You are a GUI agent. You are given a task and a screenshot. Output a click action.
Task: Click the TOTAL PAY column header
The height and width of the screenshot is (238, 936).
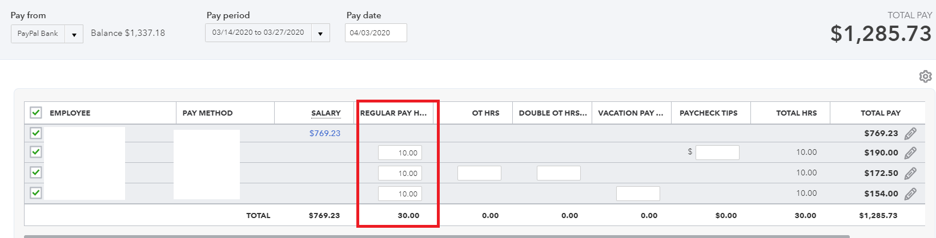(x=881, y=113)
